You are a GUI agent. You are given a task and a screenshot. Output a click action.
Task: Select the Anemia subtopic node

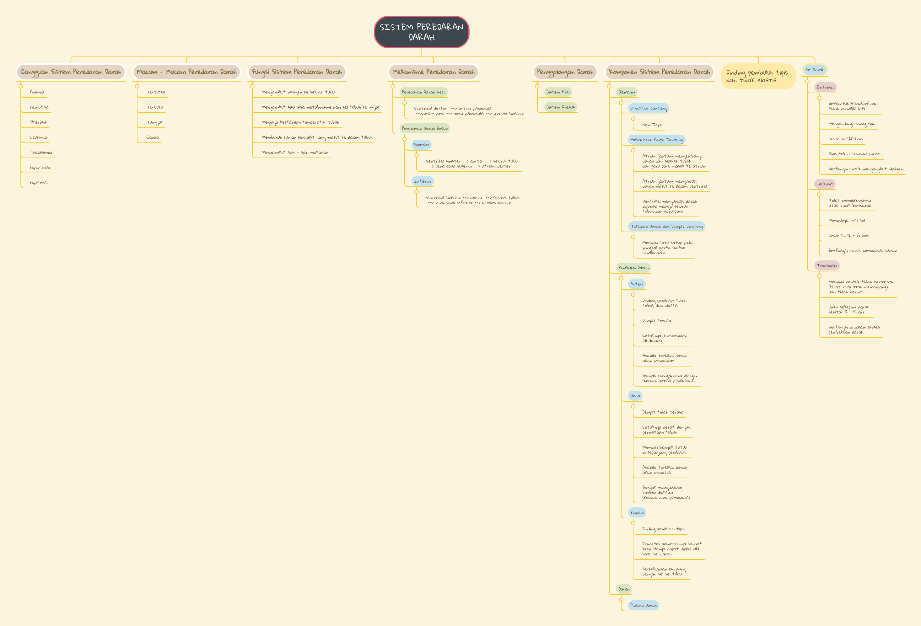pyautogui.click(x=37, y=92)
